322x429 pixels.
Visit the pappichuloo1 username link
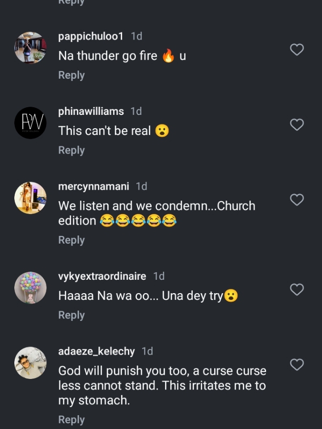[x=91, y=36]
